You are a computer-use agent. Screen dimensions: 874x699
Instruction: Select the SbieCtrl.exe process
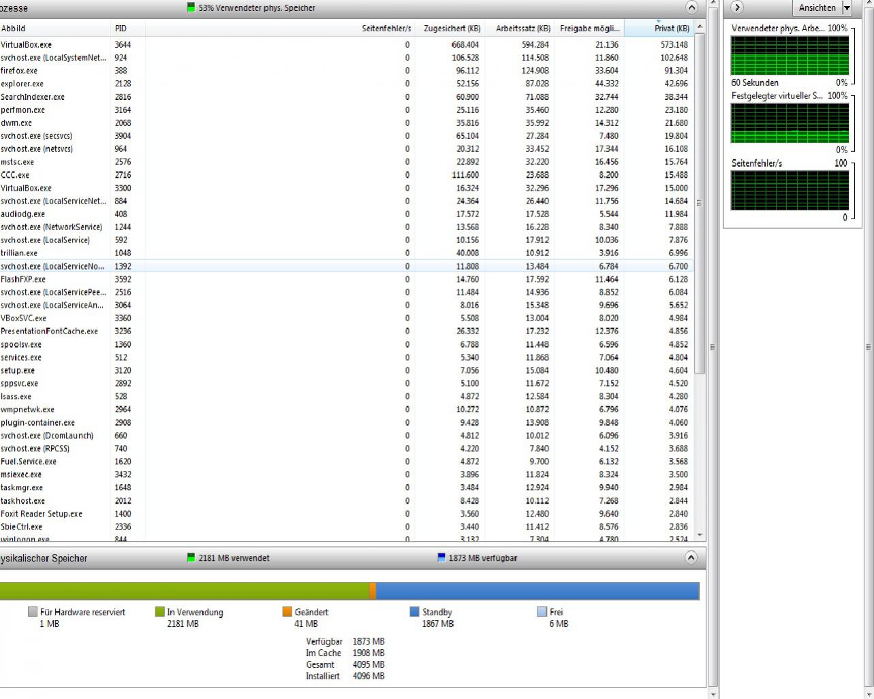(347, 527)
